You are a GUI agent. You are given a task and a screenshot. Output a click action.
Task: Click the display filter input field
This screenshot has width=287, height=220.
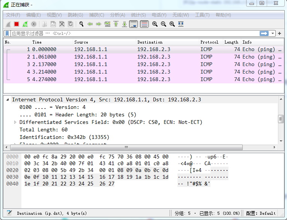[x=135, y=33]
